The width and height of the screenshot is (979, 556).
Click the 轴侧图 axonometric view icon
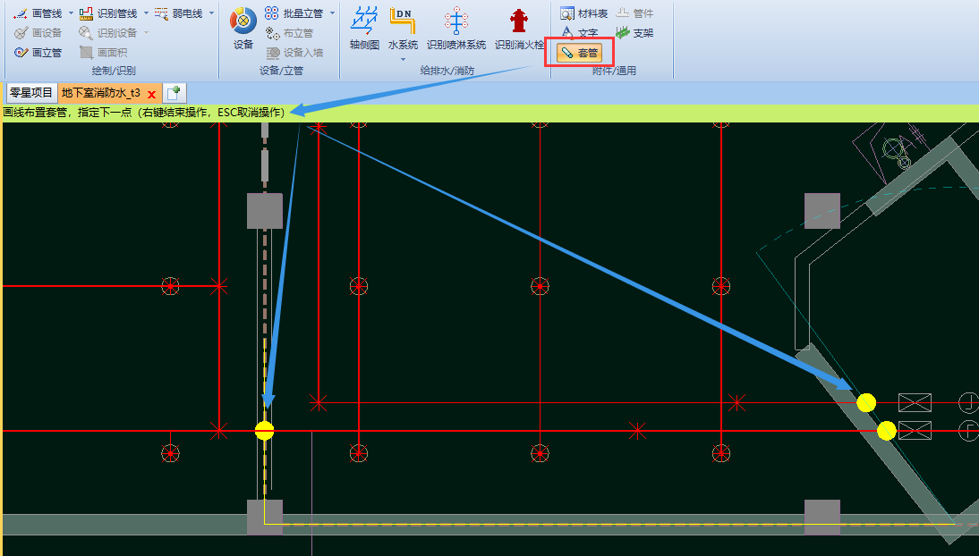pyautogui.click(x=363, y=29)
